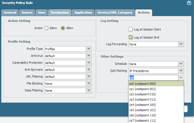Enable Log at Session Start checkbox
Viewport: 194px width, 123px height.
pos(131,29)
